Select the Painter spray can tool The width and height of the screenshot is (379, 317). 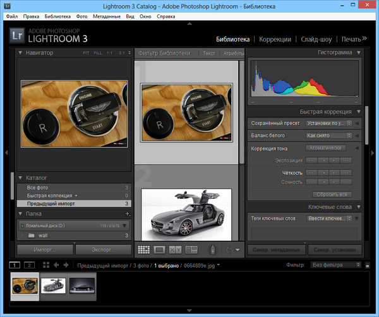213,250
